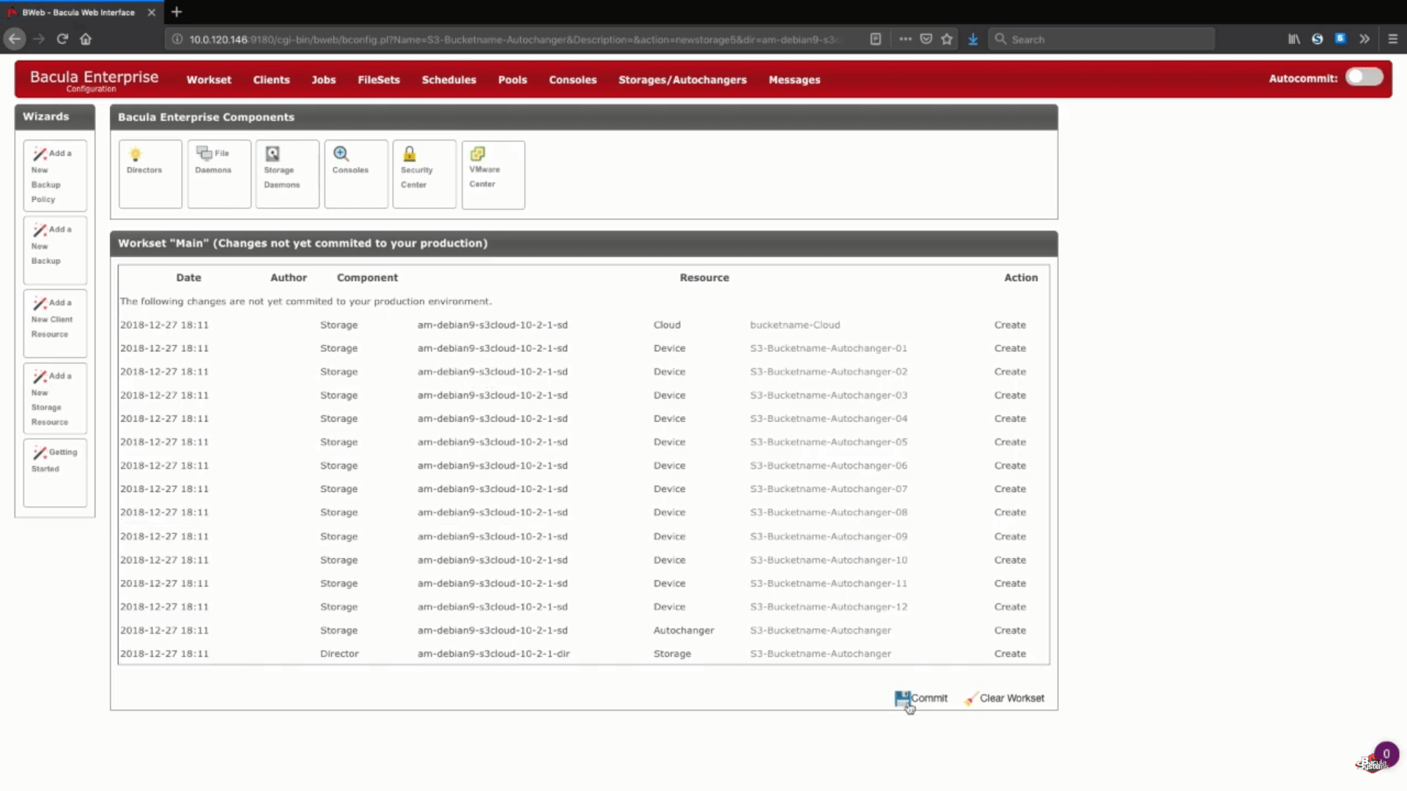Viewport: 1407px width, 791px height.
Task: Open resource S3-Bucketname-Autochanger-01
Action: point(828,348)
